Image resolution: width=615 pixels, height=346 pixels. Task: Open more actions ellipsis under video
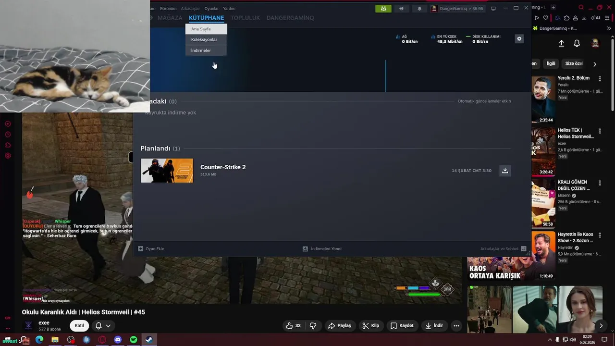[x=456, y=325]
